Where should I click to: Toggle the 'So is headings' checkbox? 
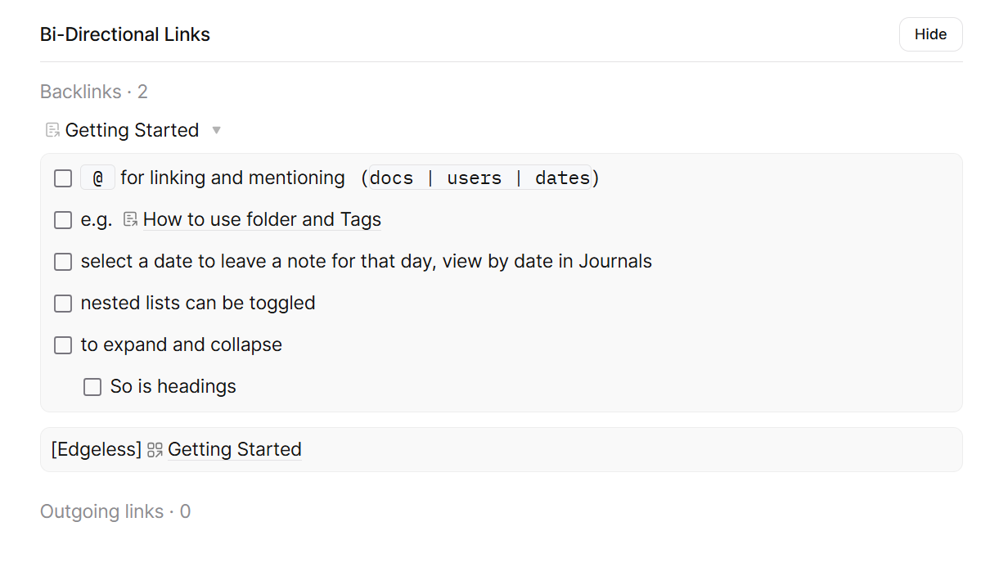click(x=92, y=387)
